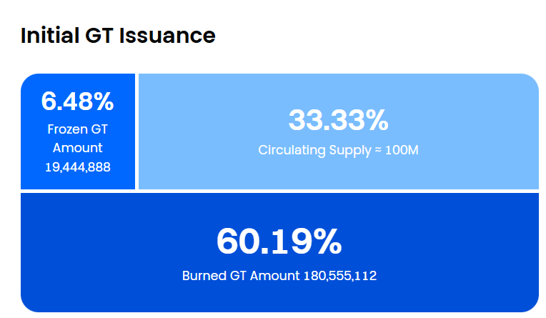Click the "Burned GT Amount" label text
546x318 pixels.
(241, 276)
